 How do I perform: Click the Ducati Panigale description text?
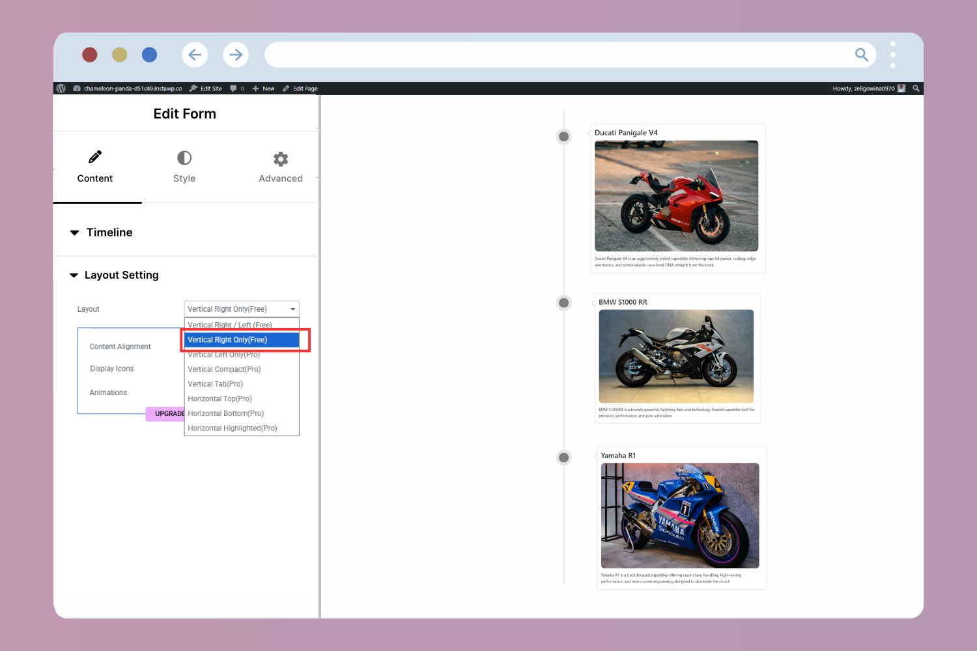tap(675, 262)
